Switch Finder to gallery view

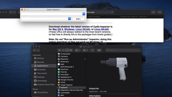click(x=71, y=50)
